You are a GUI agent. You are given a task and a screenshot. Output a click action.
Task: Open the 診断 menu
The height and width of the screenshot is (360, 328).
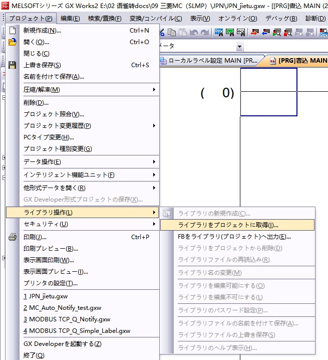(315, 19)
